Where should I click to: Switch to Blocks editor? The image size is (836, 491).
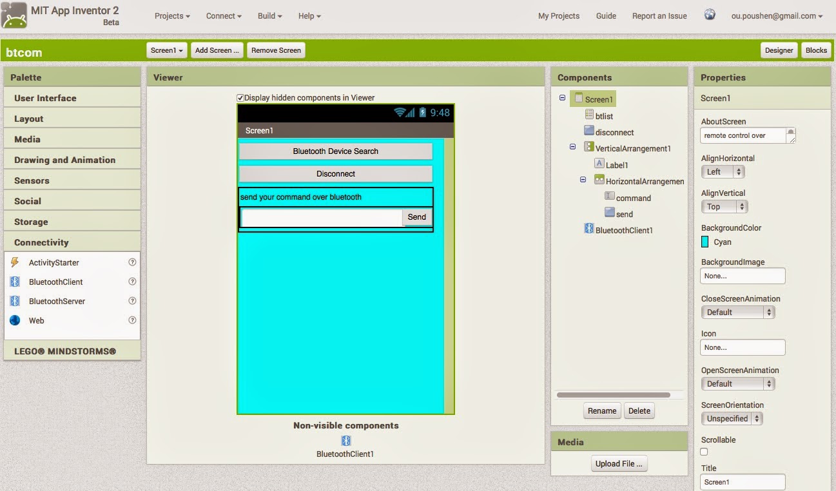coord(816,50)
